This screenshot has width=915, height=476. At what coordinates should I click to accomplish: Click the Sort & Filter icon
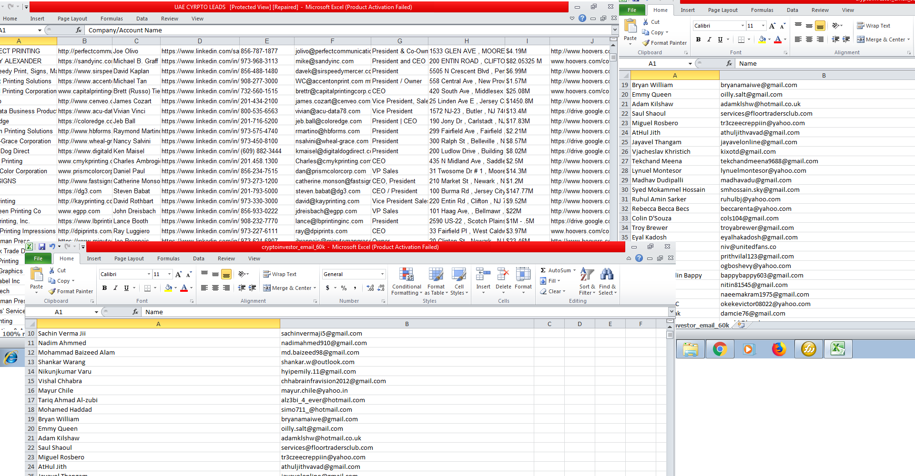tap(587, 281)
